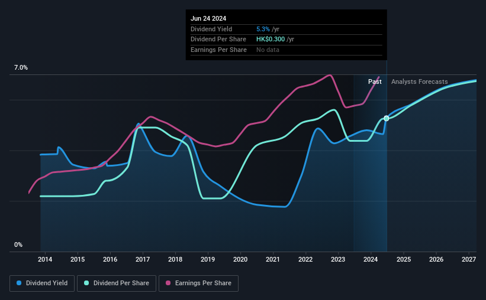
Task: Click the 2016 x-axis label
Action: (110, 259)
